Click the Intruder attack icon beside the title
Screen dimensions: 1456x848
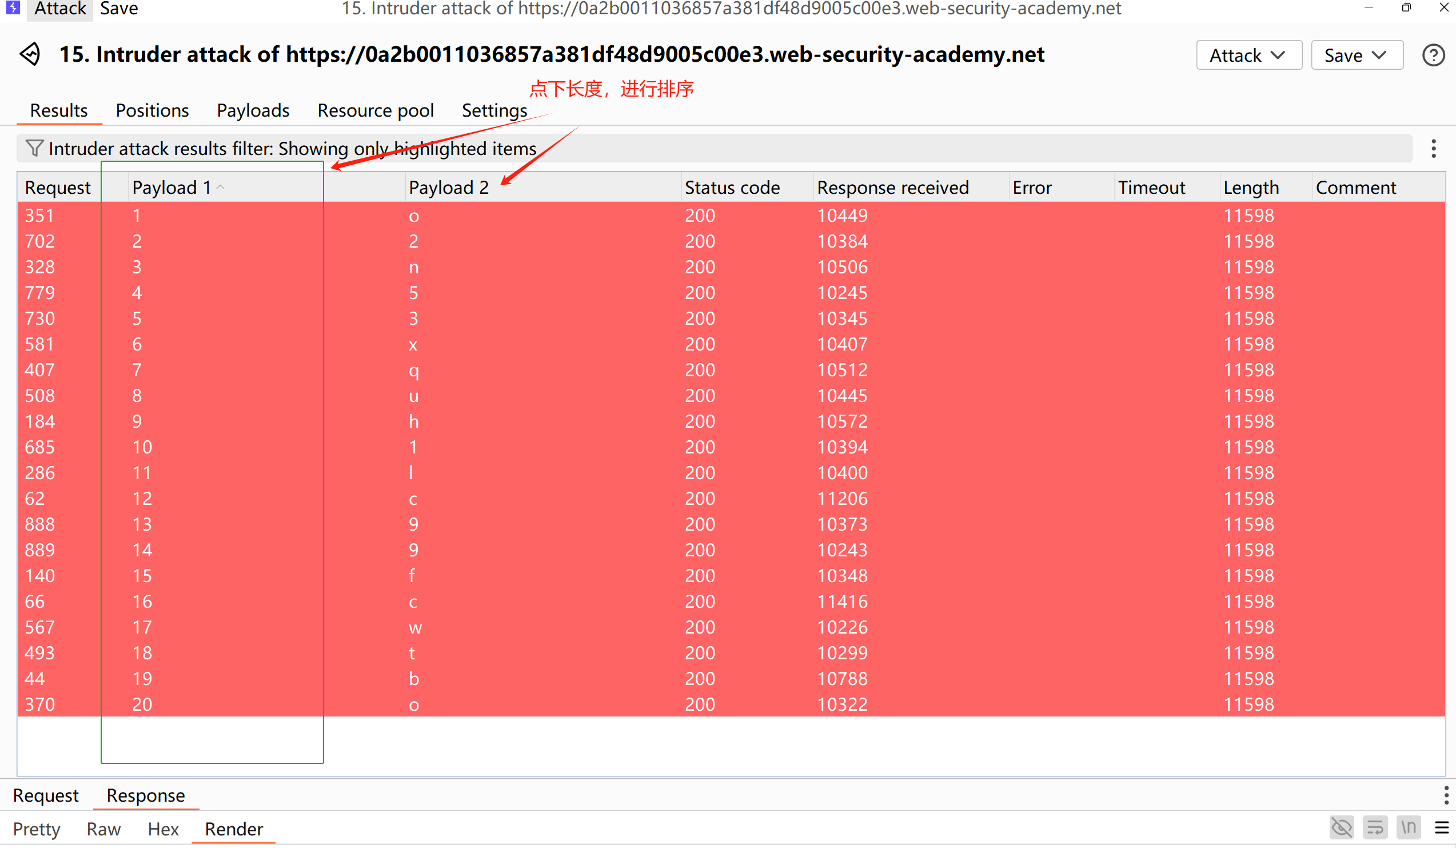click(30, 54)
